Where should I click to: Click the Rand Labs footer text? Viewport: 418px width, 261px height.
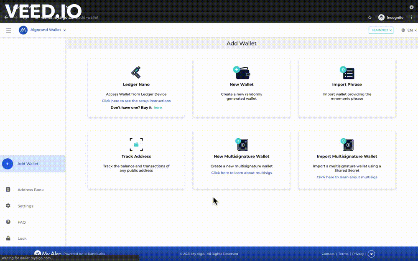[94, 254]
